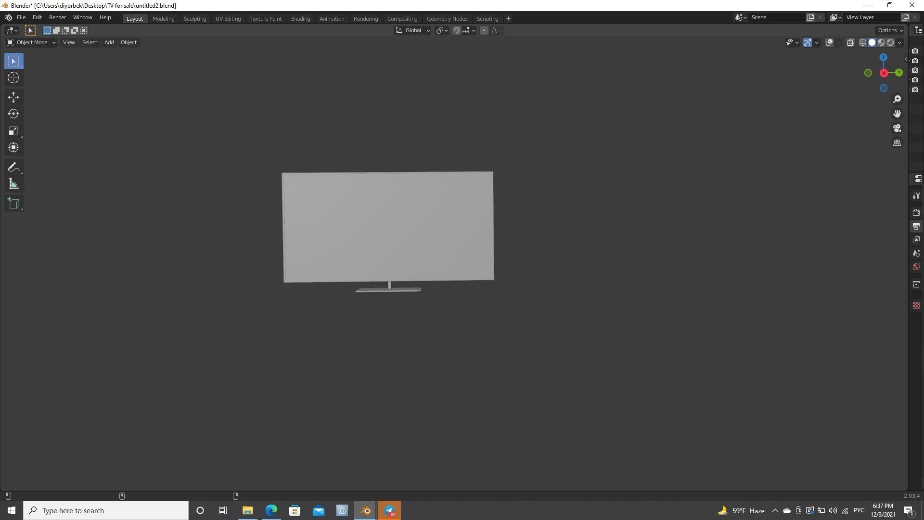Open selectability and visibility dropdown
The width and height of the screenshot is (924, 520).
tap(792, 42)
